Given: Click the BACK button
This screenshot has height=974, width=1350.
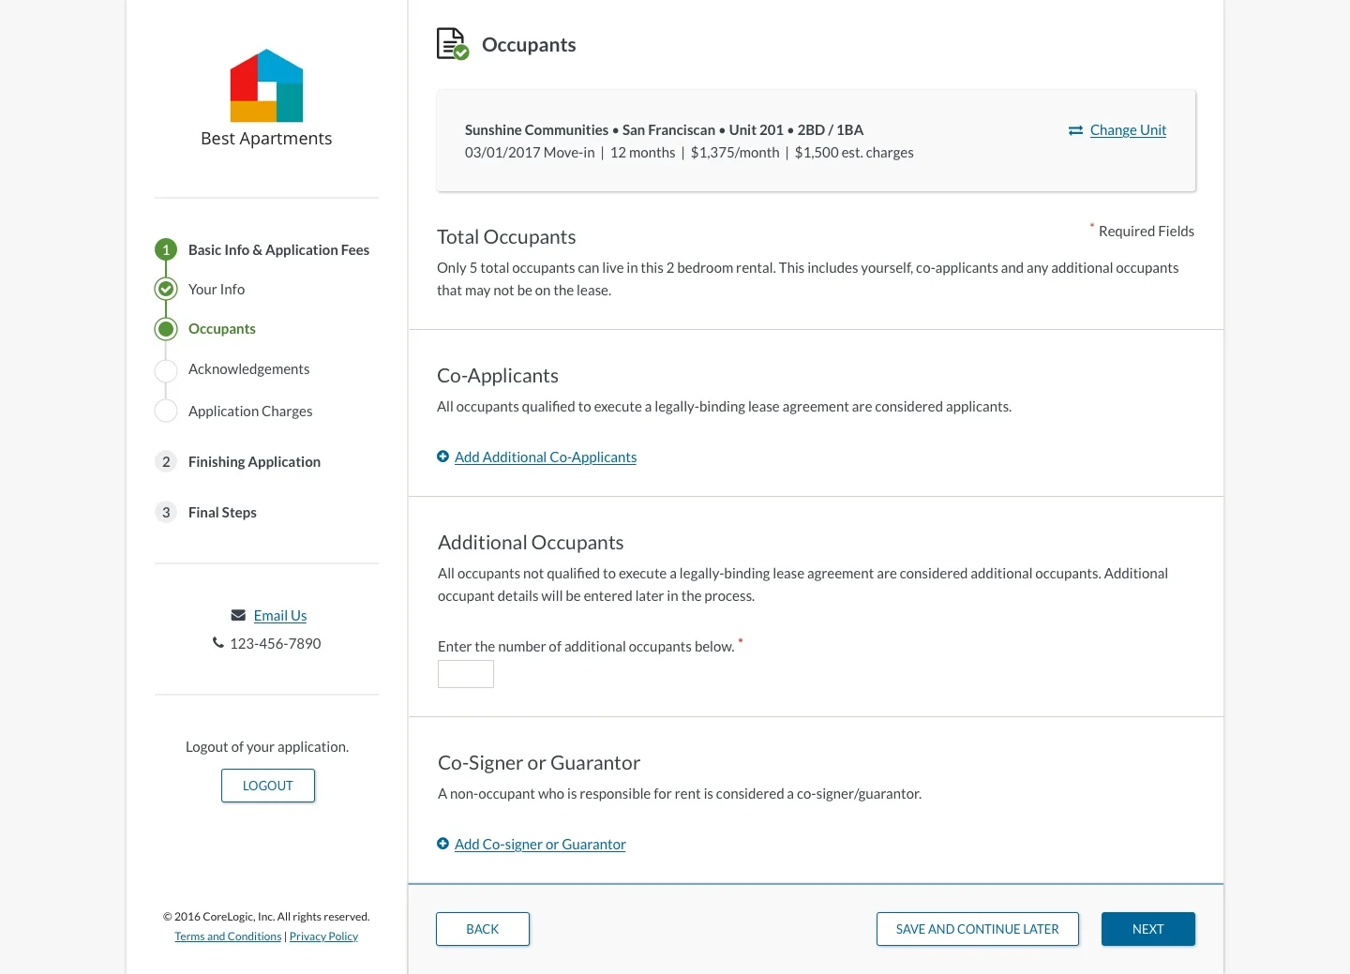Looking at the screenshot, I should (x=483, y=929).
